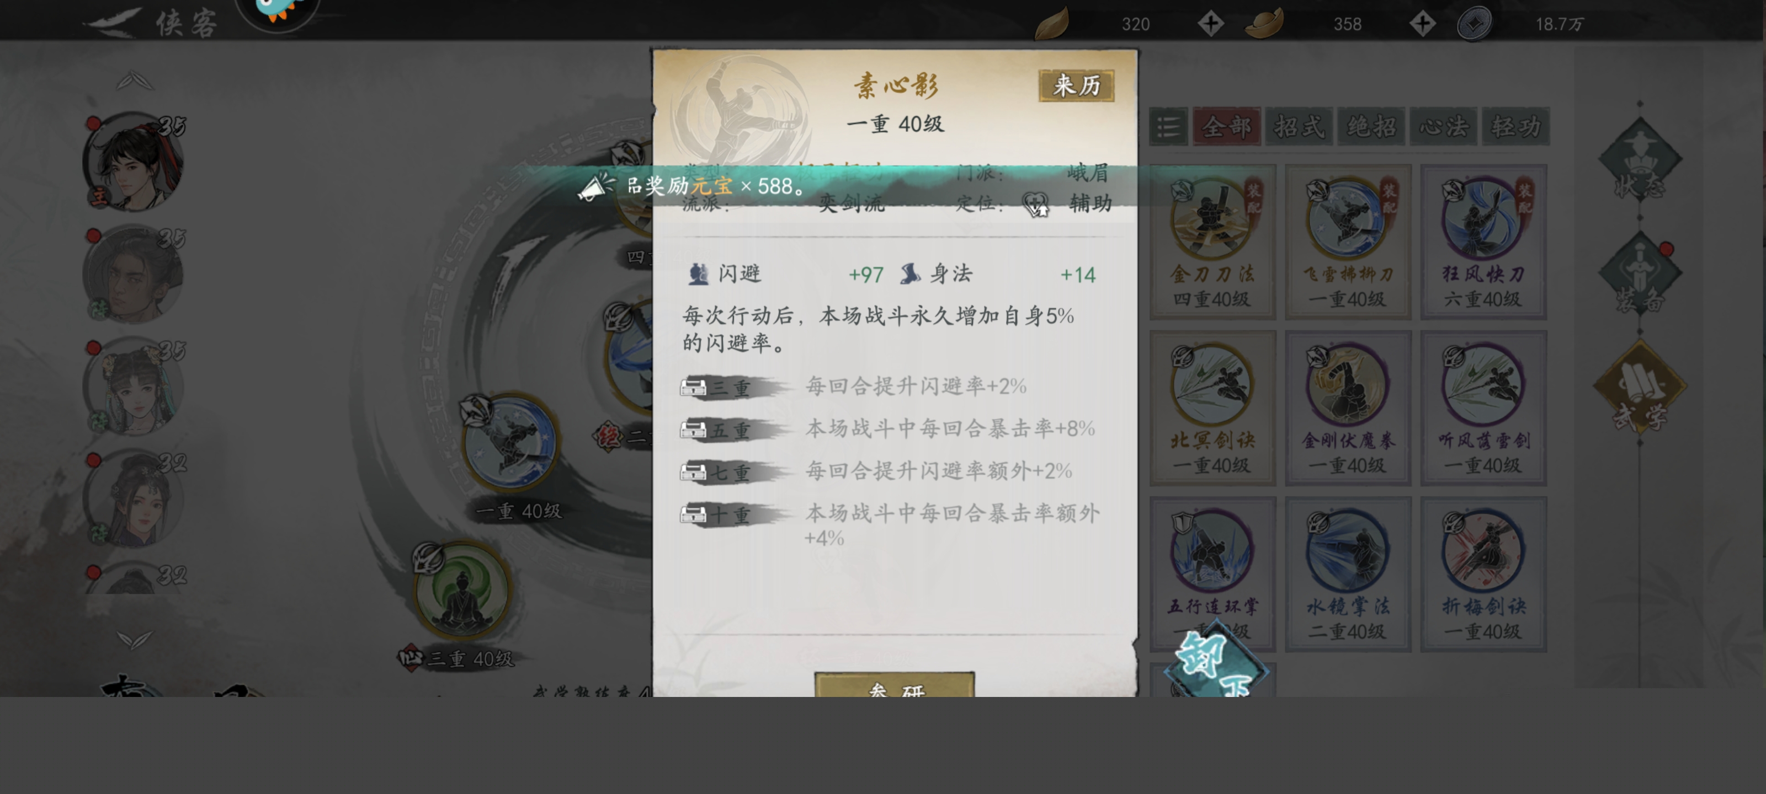Switch to the 招式 filter tab
This screenshot has height=794, width=1766.
tap(1299, 127)
